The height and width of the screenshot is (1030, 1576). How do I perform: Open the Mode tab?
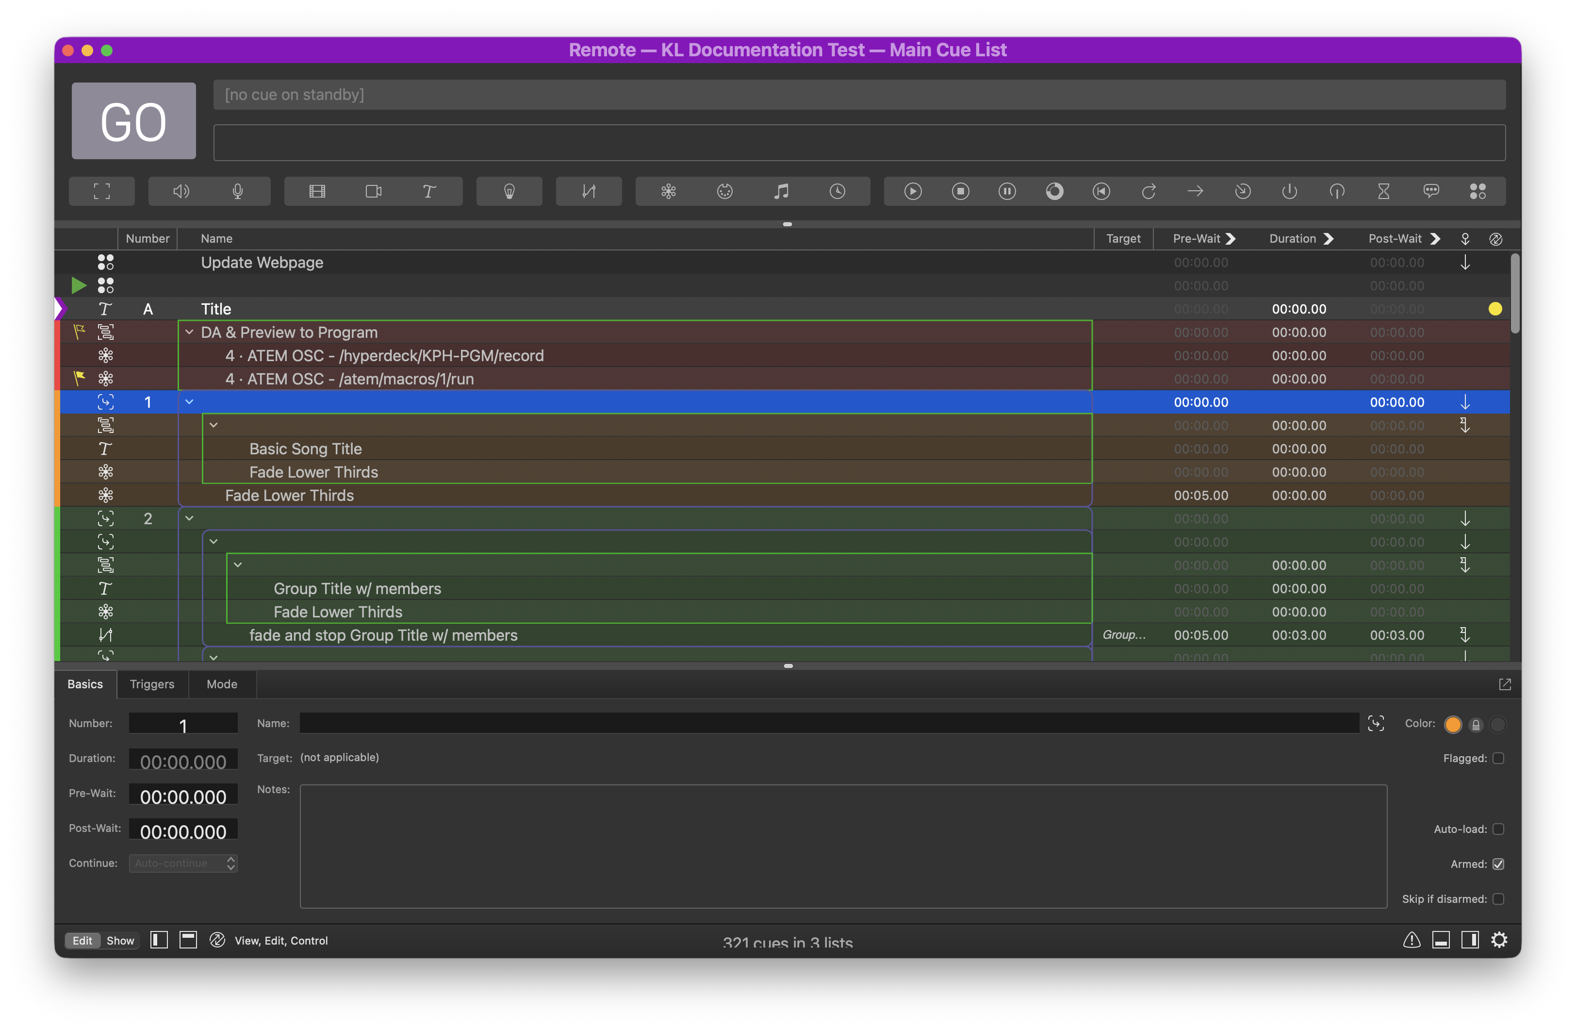click(222, 683)
